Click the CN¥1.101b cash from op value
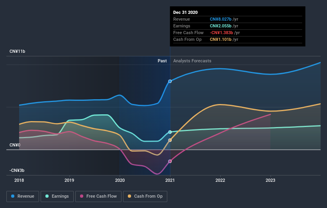This screenshot has width=327, height=208. 221,39
